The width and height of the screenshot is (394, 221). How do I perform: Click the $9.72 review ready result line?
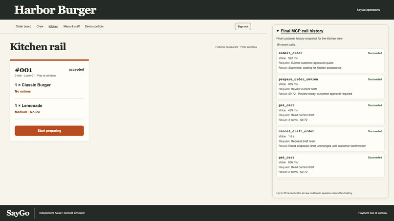315,94
